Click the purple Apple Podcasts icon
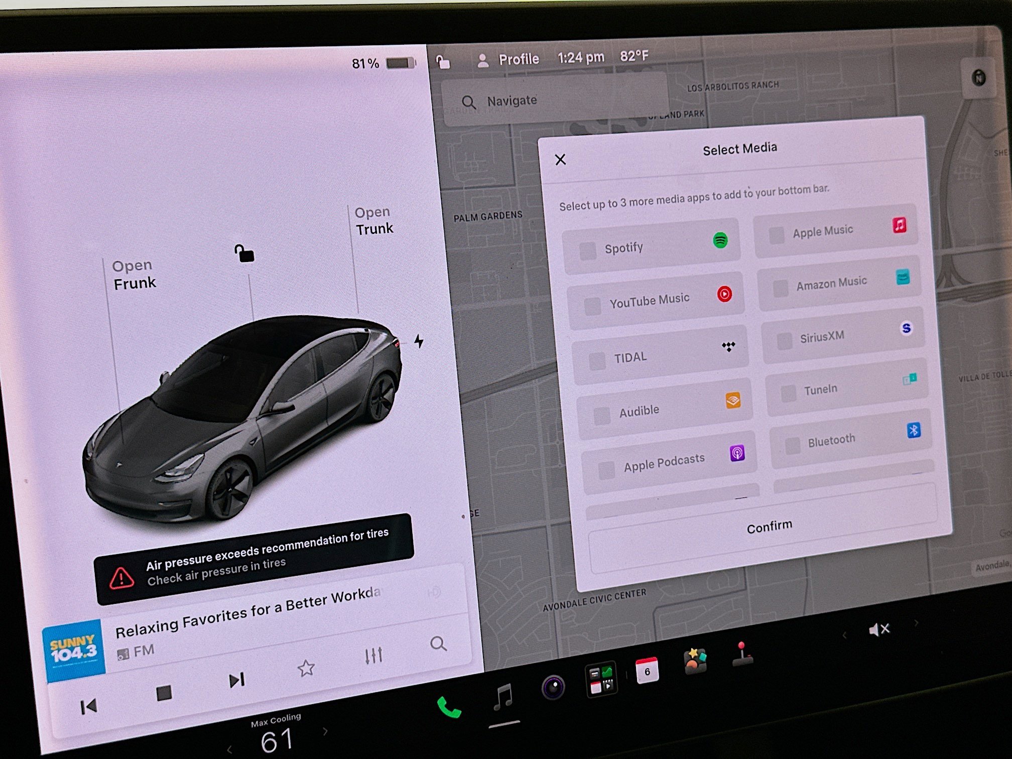 pos(737,453)
